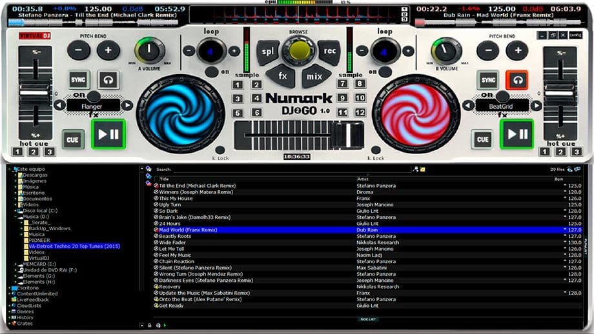Trigger sample pad 8
This screenshot has width=594, height=334.
[360, 84]
